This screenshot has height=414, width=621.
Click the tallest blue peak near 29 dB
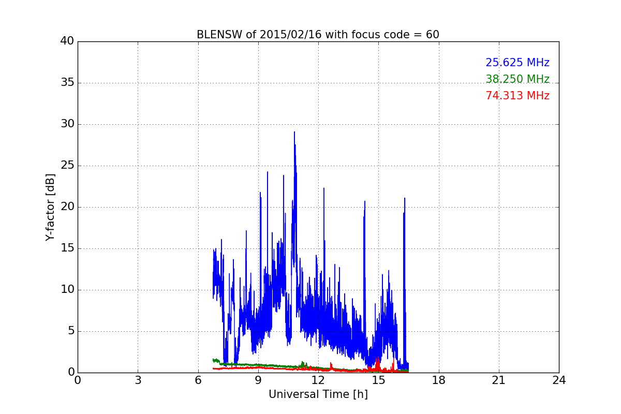294,132
